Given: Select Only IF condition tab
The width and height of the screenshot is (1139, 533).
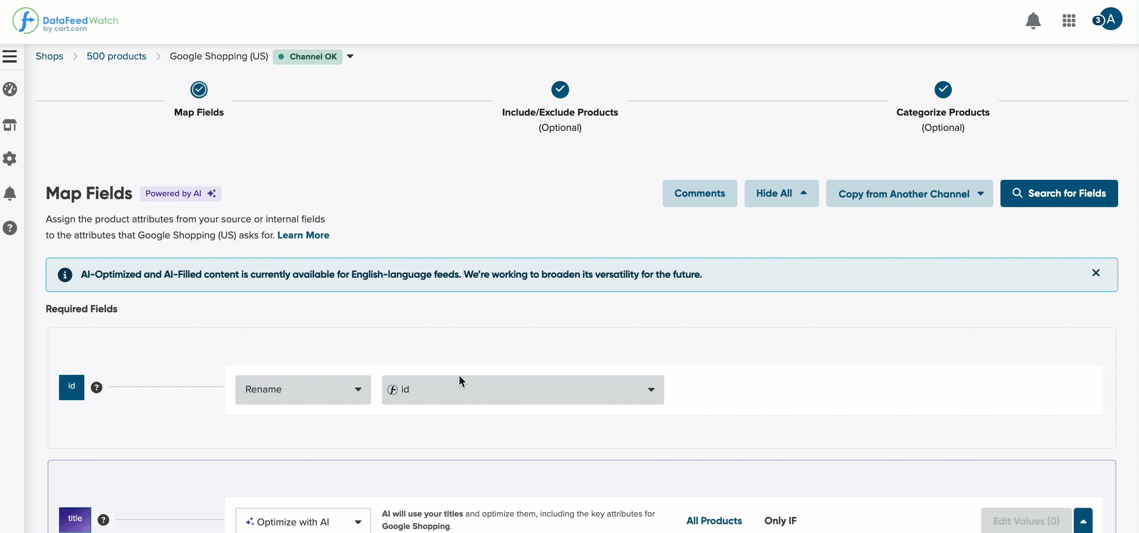Looking at the screenshot, I should 780,521.
